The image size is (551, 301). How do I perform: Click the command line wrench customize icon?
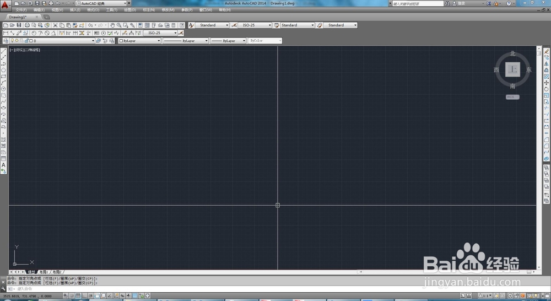point(3,289)
